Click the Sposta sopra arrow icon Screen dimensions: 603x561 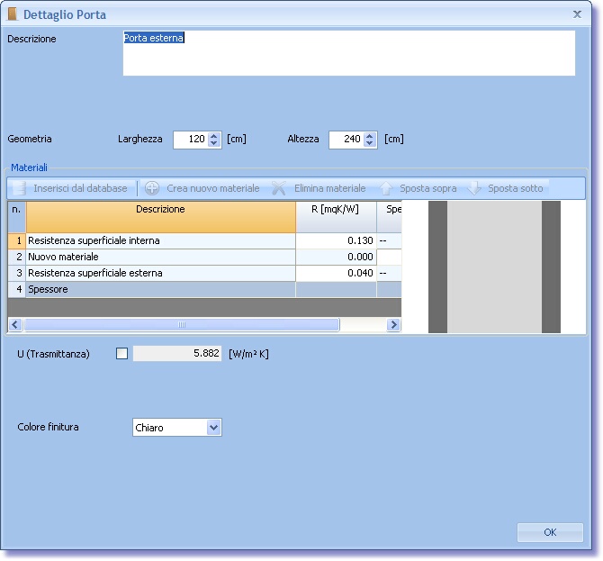pyautogui.click(x=385, y=188)
